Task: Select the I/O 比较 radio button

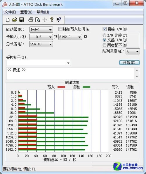Action: [x=104, y=35]
